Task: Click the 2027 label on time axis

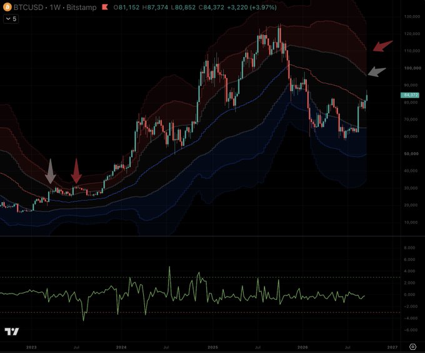Action: 392,347
